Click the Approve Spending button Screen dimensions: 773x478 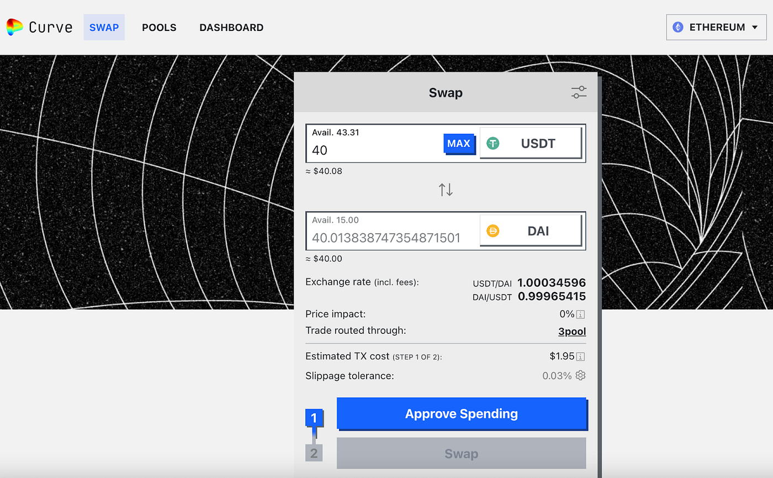(462, 413)
